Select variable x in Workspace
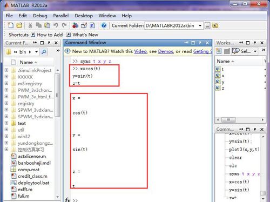 (x=223, y=76)
